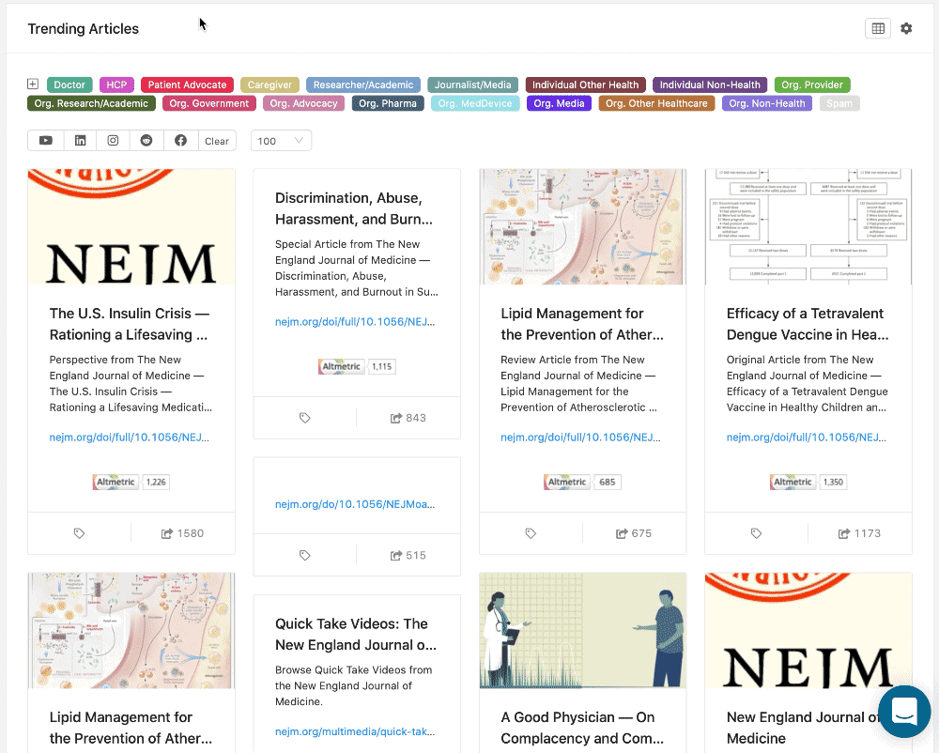Select the Org. Other Healthcare tag
The image size is (939, 753).
click(656, 103)
